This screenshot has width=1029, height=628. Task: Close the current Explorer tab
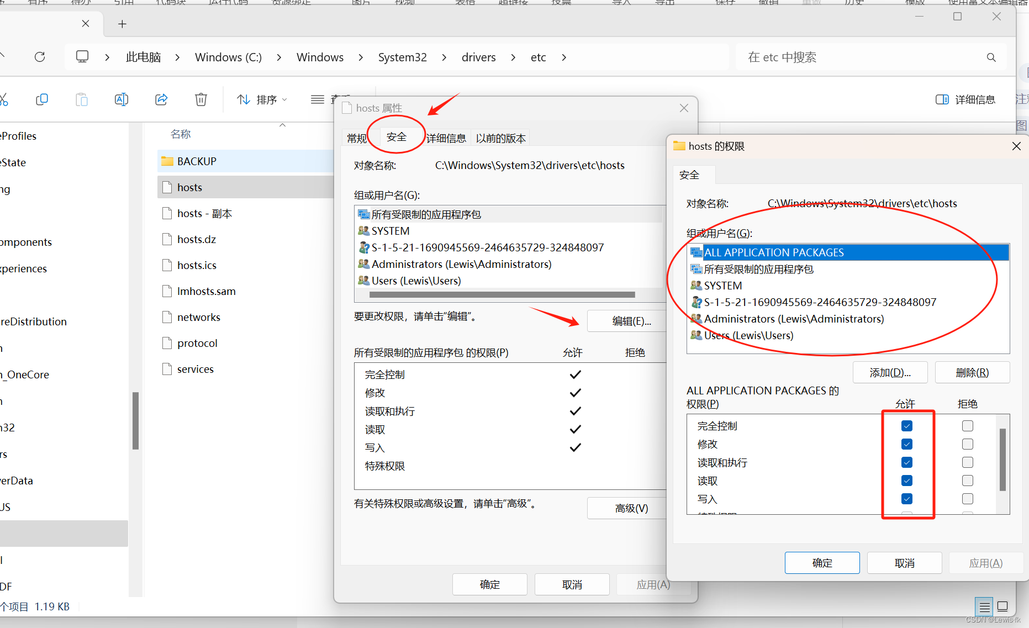pos(86,23)
